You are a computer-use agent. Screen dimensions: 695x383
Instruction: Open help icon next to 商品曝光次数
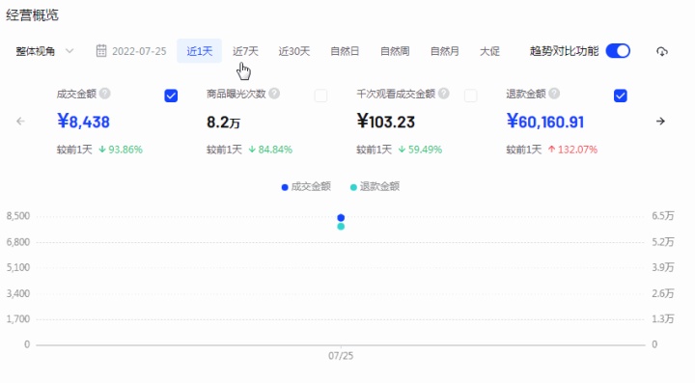(x=274, y=94)
